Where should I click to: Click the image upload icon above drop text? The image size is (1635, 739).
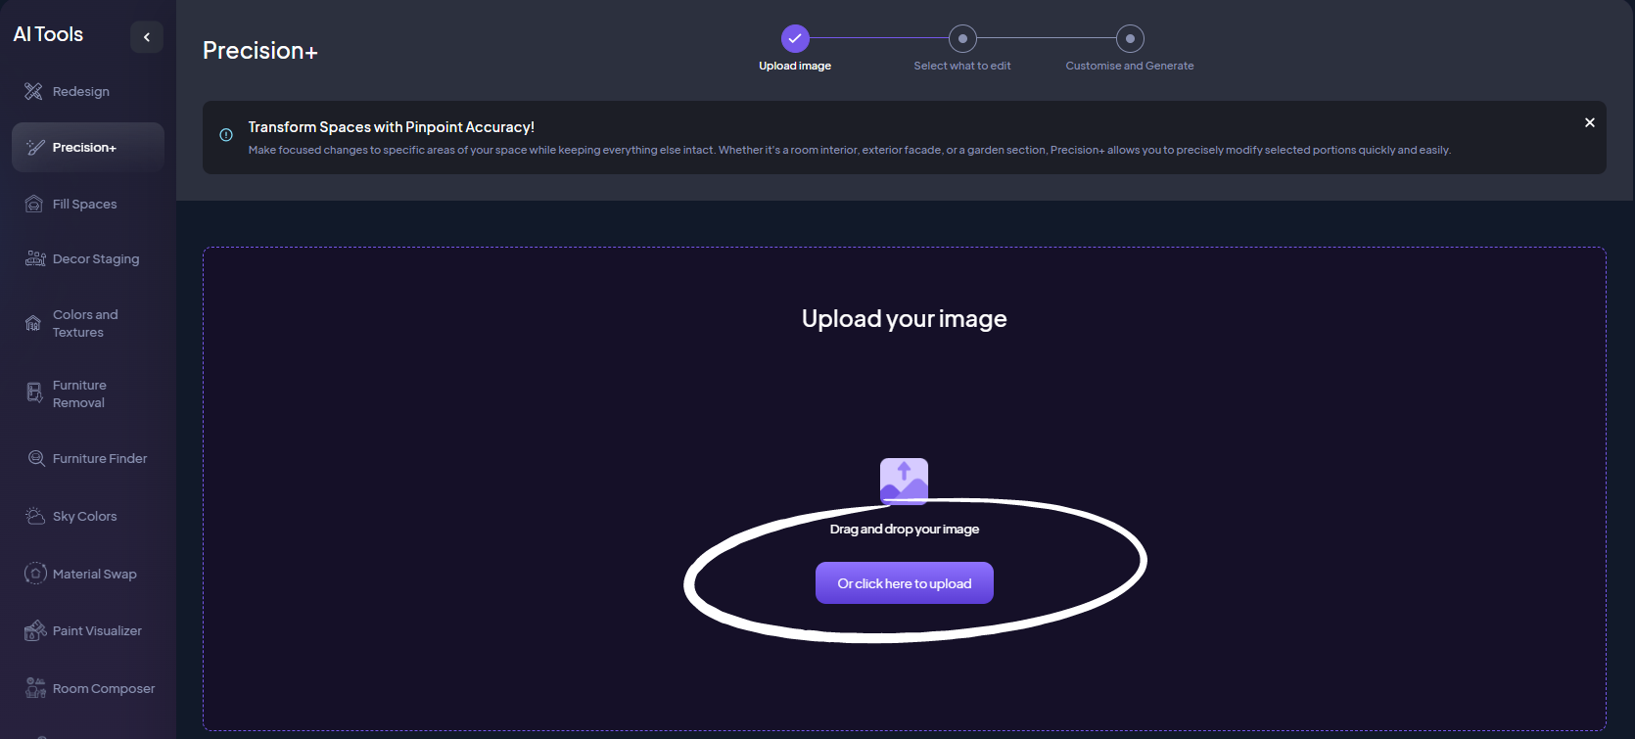(904, 481)
